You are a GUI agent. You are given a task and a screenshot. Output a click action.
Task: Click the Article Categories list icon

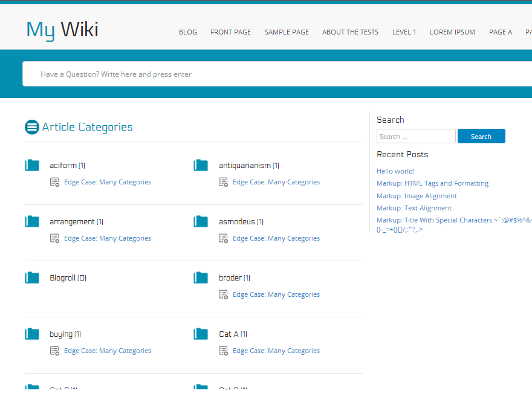point(32,127)
